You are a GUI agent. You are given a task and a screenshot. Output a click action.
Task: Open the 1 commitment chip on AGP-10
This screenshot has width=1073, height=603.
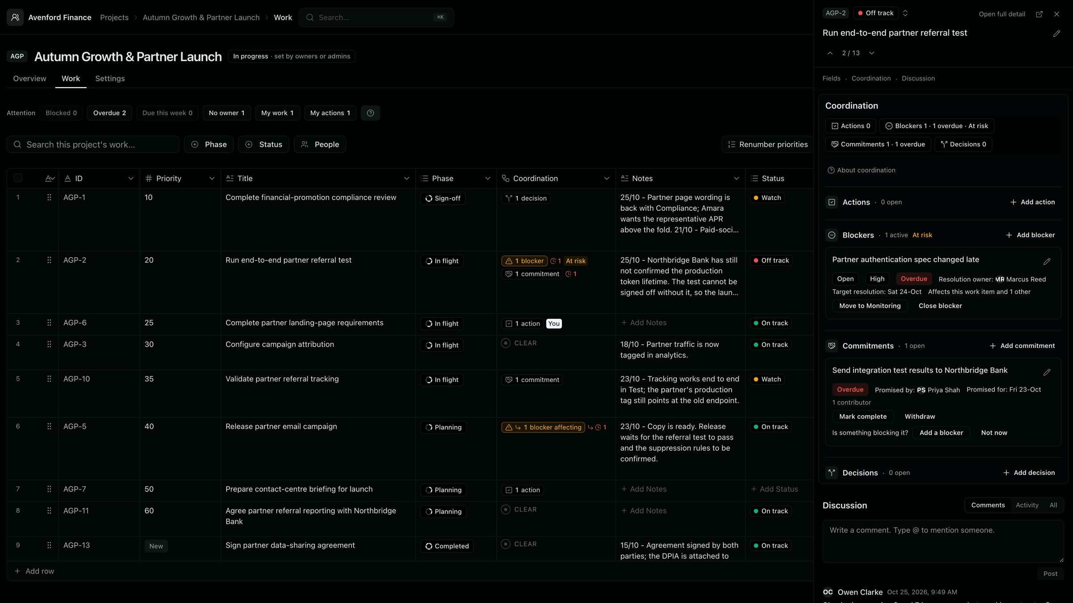532,380
